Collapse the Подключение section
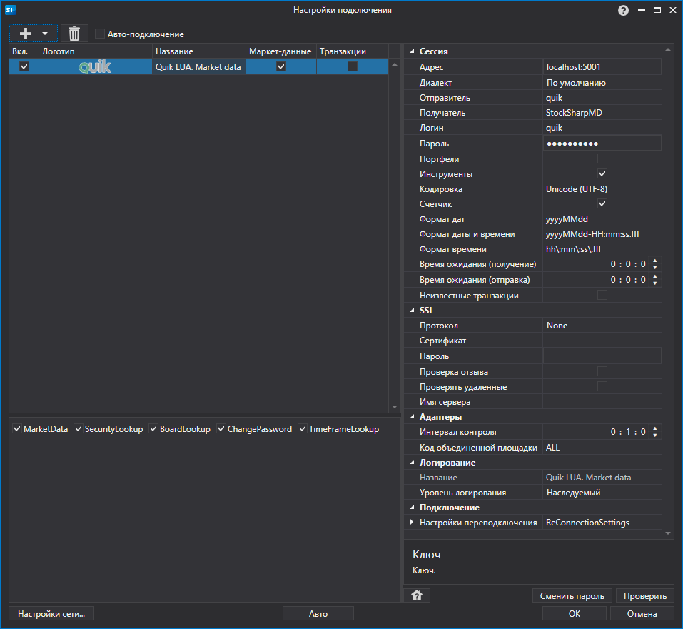The image size is (683, 629). (412, 508)
